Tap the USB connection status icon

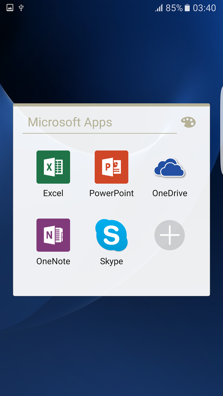(x=21, y=8)
